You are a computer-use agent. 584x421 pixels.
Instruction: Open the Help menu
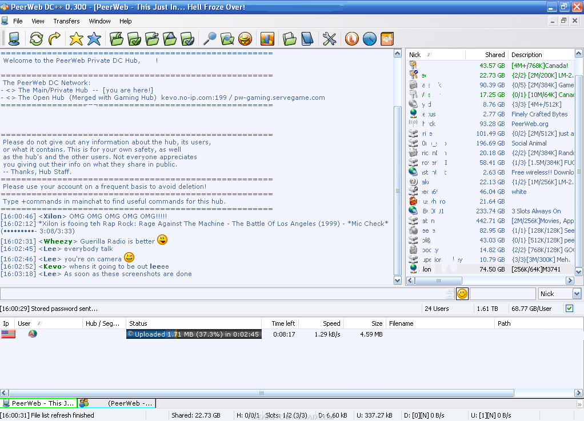click(x=126, y=21)
